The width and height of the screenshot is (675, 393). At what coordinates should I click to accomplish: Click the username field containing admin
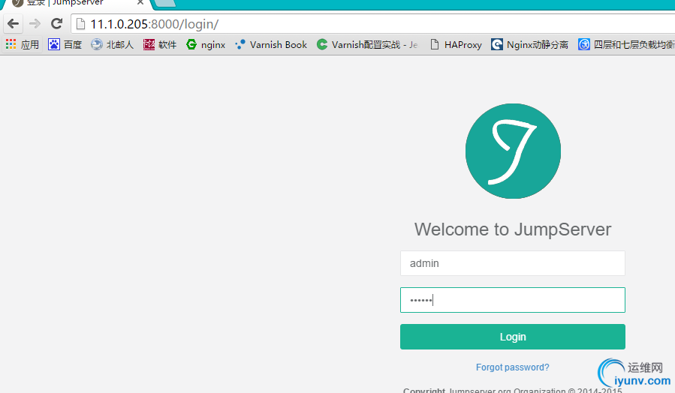click(x=513, y=263)
